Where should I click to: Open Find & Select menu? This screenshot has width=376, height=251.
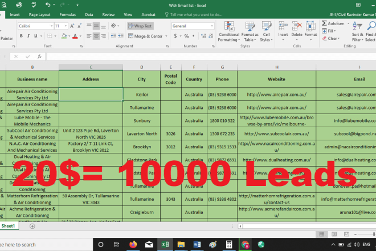pos(370,31)
